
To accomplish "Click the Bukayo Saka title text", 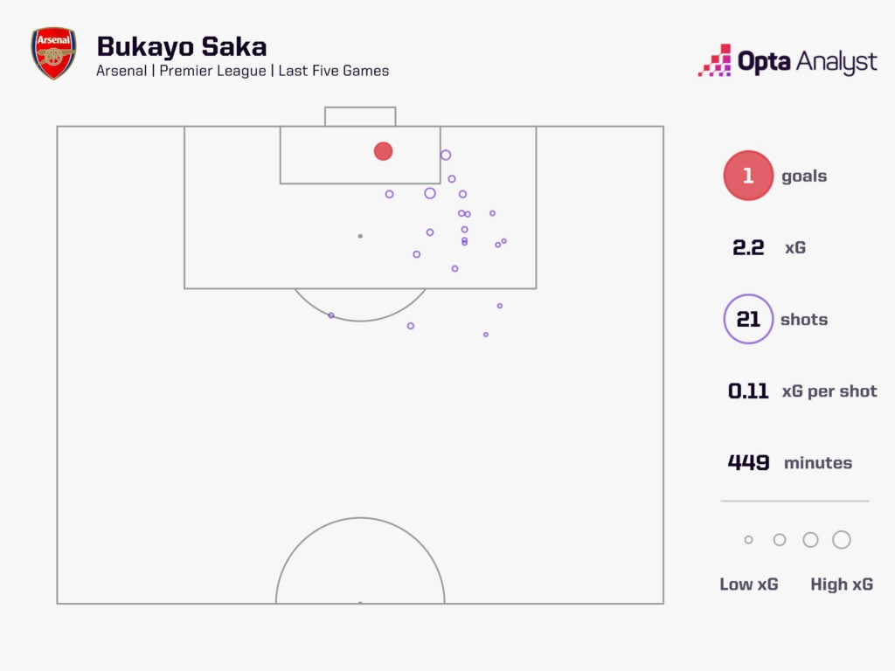I will pos(181,46).
